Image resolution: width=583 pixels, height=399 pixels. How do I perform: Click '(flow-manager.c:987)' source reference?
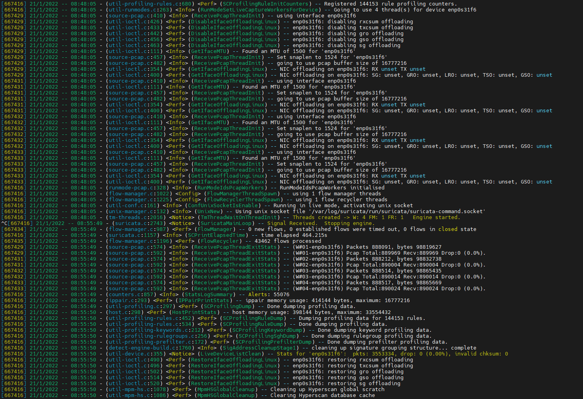(x=137, y=229)
